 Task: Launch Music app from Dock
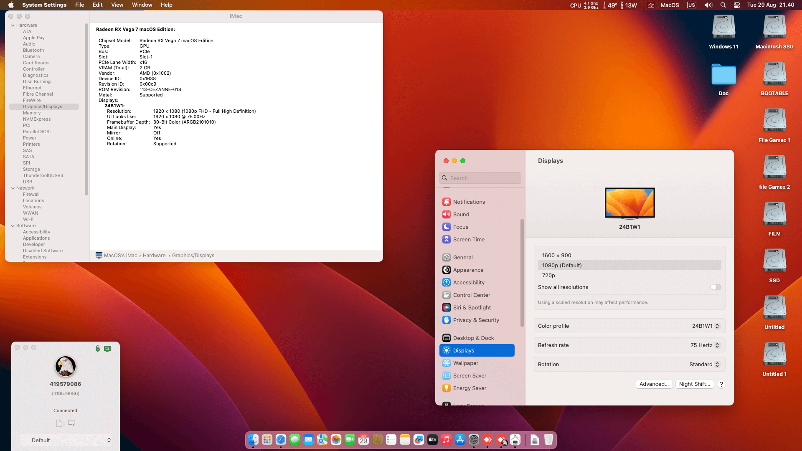click(446, 440)
